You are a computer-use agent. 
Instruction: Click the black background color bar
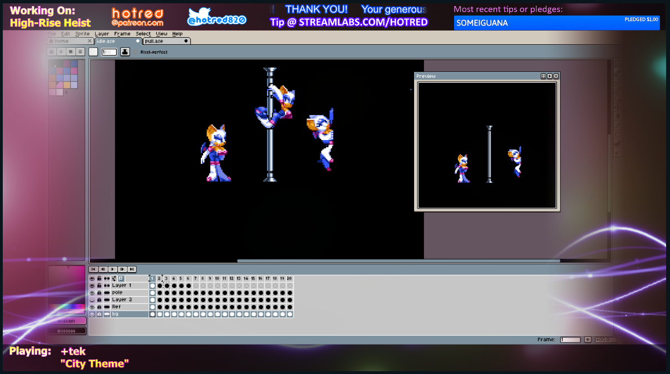click(x=67, y=331)
